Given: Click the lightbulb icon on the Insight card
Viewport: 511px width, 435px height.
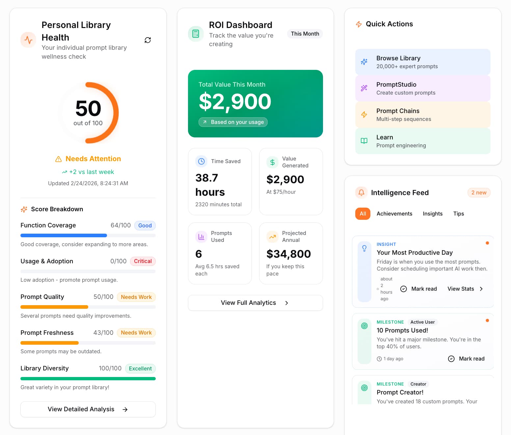Looking at the screenshot, I should 364,248.
